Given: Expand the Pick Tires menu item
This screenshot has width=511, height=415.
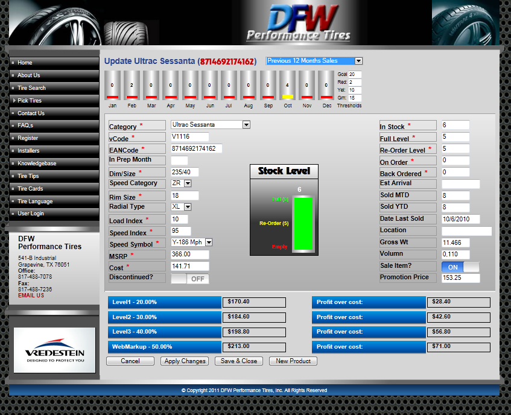Looking at the screenshot, I should pyautogui.click(x=54, y=101).
